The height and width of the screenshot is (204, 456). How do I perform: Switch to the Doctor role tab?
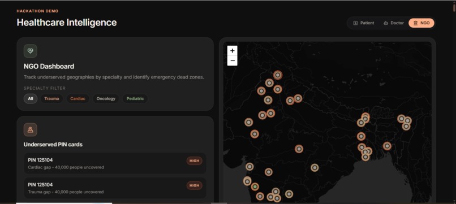tap(393, 23)
